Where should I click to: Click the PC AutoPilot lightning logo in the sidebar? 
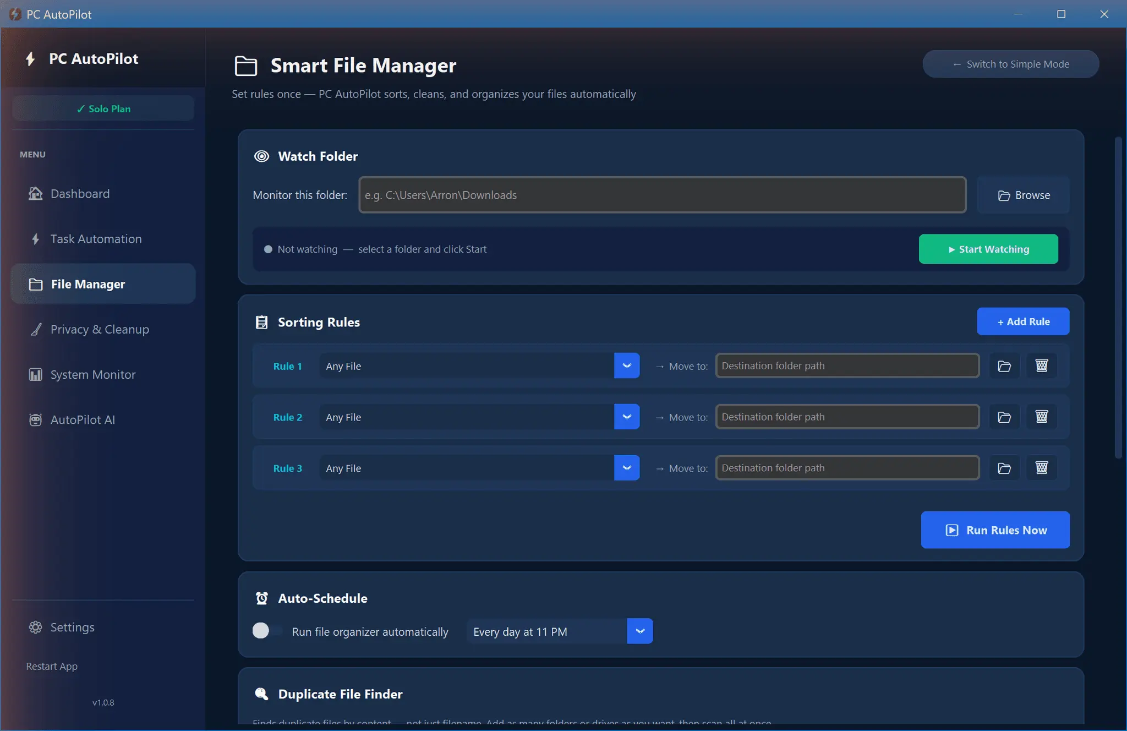tap(30, 59)
